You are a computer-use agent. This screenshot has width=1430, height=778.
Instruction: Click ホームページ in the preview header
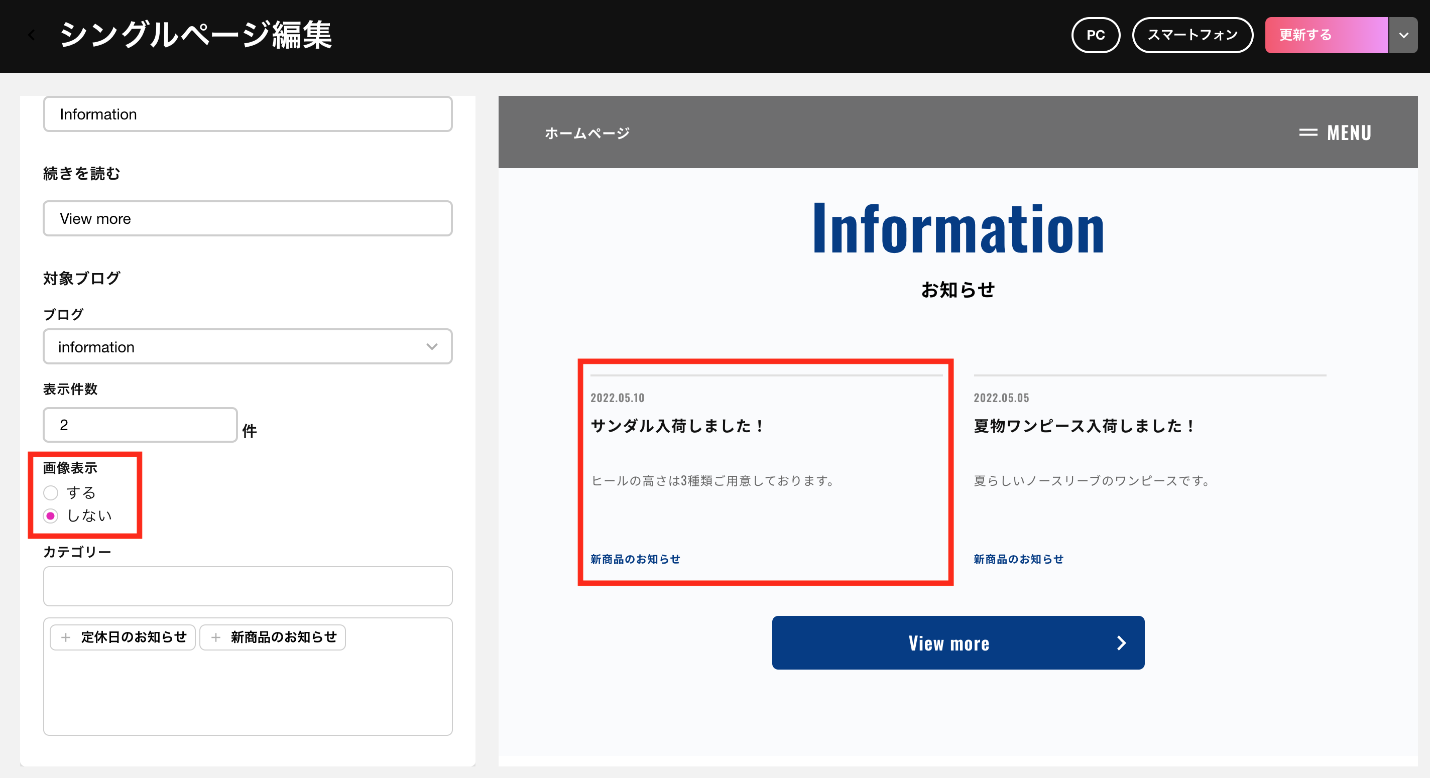pyautogui.click(x=587, y=133)
